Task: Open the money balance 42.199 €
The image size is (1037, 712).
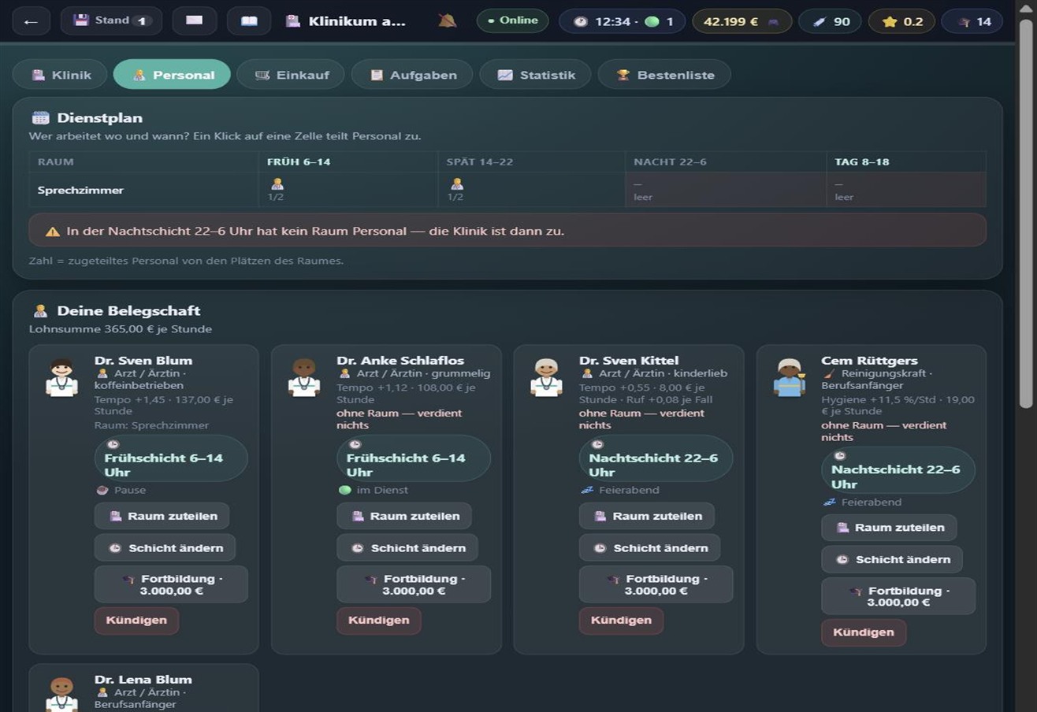Action: coord(742,21)
